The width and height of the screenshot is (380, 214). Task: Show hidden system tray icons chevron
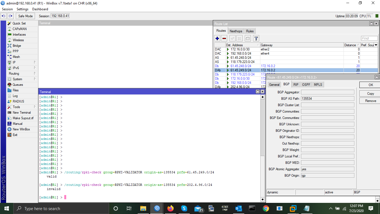(330, 208)
